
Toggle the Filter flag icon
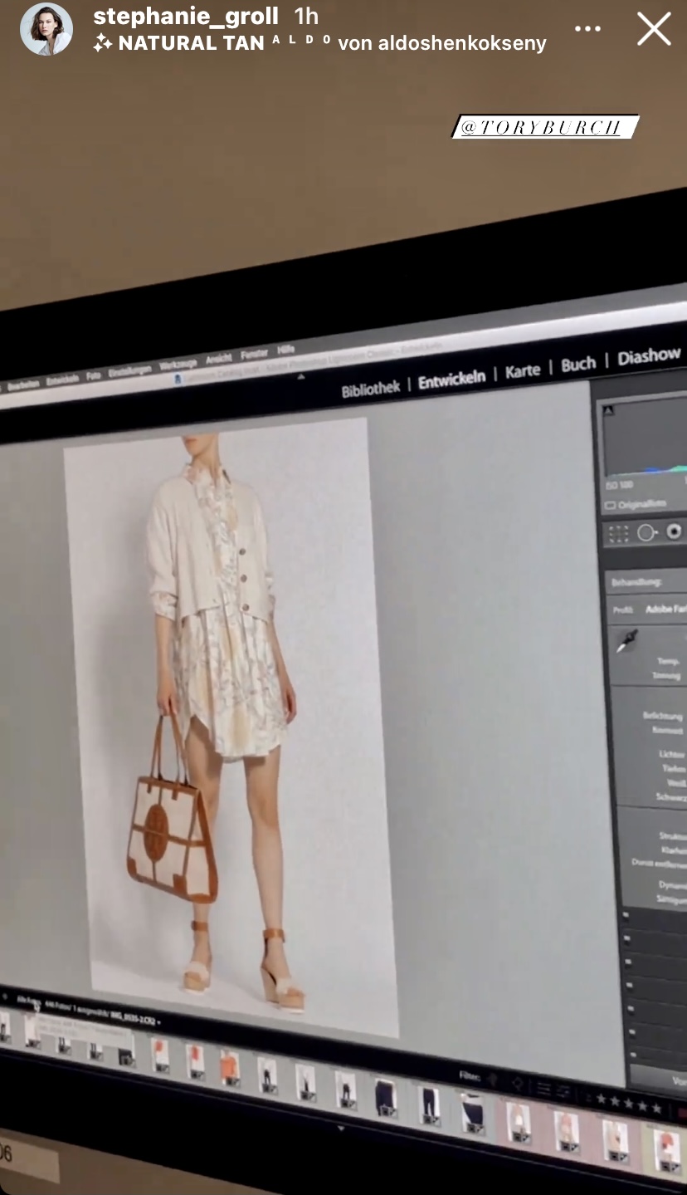click(491, 1080)
